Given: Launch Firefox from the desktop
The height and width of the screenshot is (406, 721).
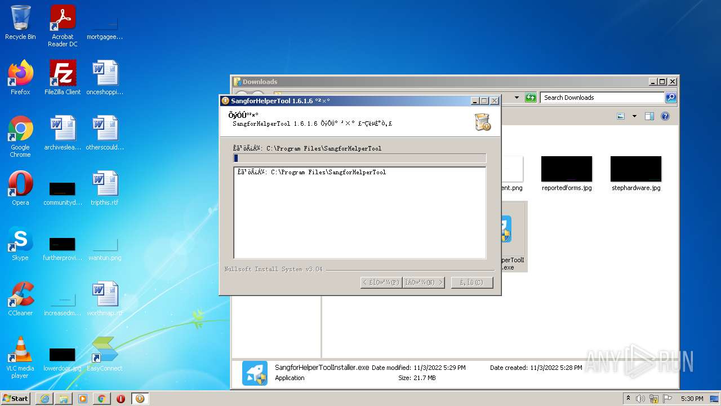Looking at the screenshot, I should (x=20, y=78).
